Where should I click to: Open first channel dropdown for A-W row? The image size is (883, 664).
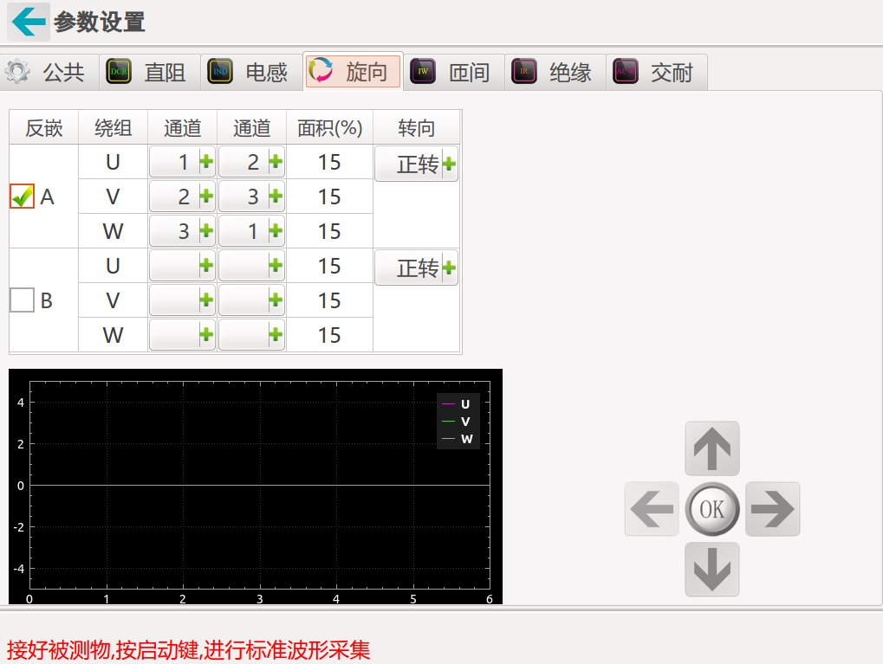pyautogui.click(x=183, y=230)
